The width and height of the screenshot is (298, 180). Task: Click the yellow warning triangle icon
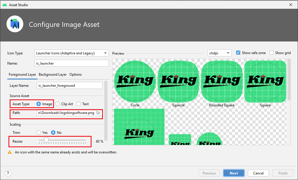click(10, 152)
